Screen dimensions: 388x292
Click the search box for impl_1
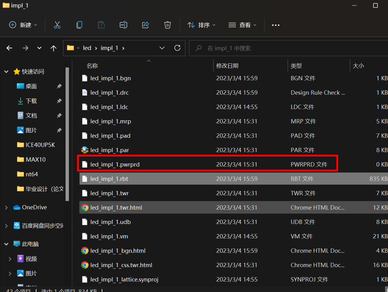click(288, 48)
